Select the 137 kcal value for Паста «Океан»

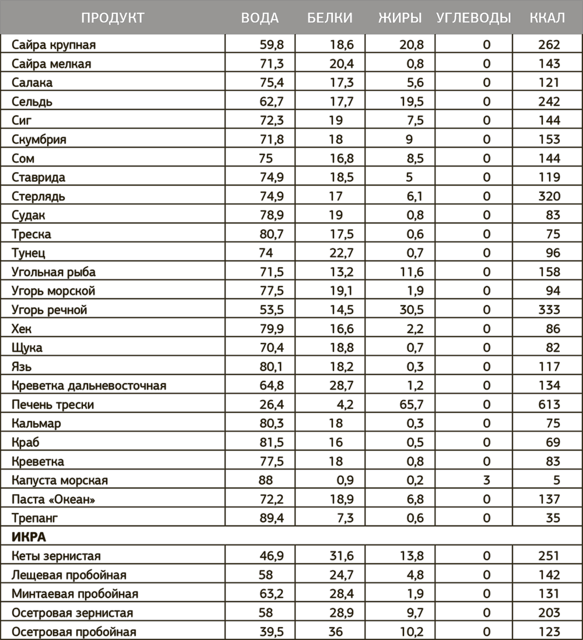[x=549, y=499]
